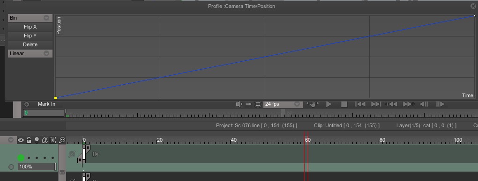The height and width of the screenshot is (181, 478).
Task: Start playback with the Play button
Action: pos(329,104)
